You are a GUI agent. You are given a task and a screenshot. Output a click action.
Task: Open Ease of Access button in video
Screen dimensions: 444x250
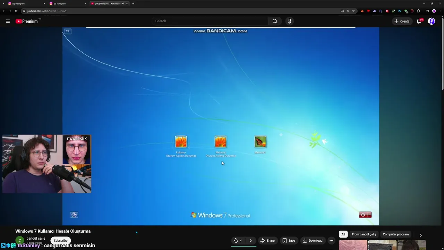point(74,215)
